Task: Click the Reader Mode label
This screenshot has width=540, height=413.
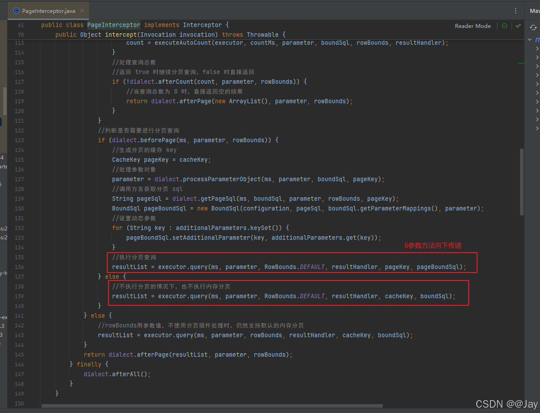Action: tap(473, 26)
